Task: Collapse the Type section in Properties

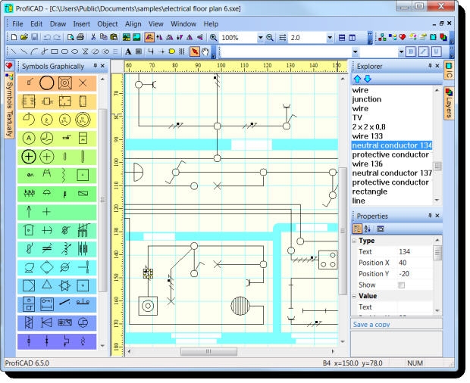Action: (x=354, y=241)
